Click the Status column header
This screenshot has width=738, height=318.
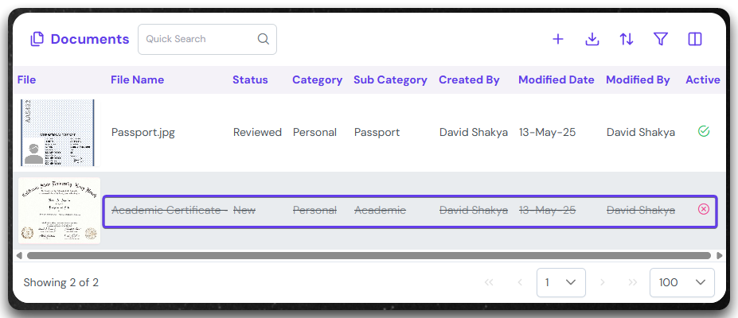point(250,79)
